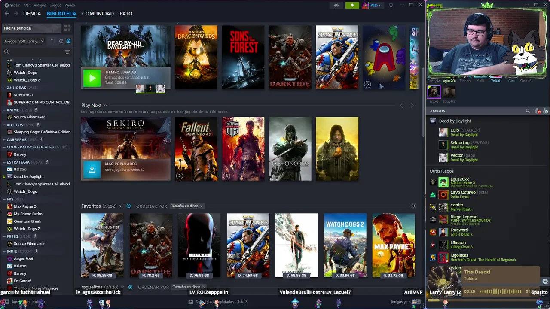550x309 pixels.
Task: Click the Página principal button
Action: point(32,28)
